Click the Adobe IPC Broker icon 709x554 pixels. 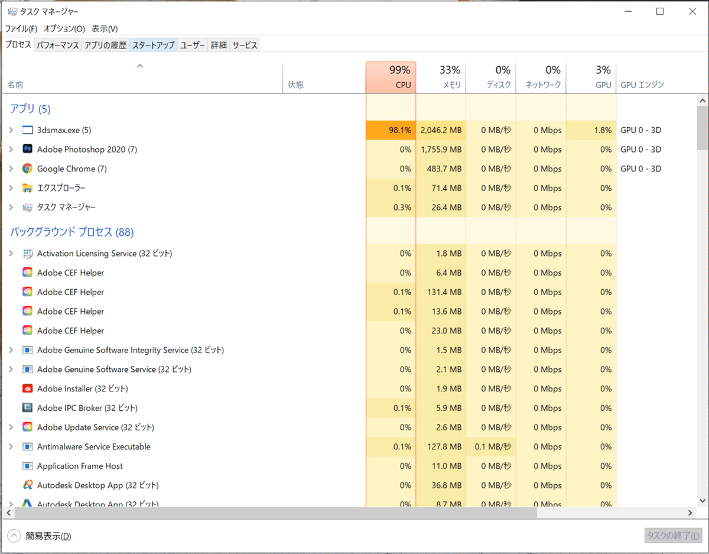coord(27,408)
